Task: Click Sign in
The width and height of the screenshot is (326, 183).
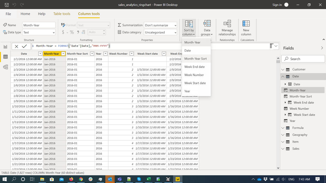Action: click(x=277, y=5)
